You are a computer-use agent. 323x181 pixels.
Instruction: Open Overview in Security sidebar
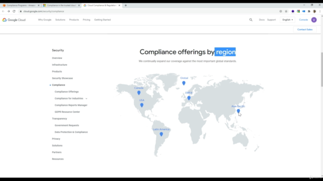(57, 58)
